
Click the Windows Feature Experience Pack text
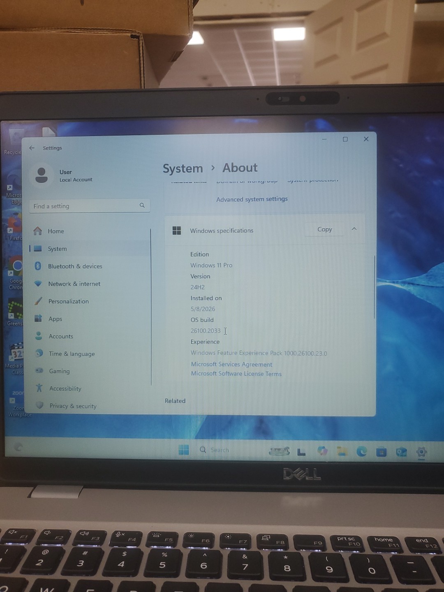click(x=259, y=353)
